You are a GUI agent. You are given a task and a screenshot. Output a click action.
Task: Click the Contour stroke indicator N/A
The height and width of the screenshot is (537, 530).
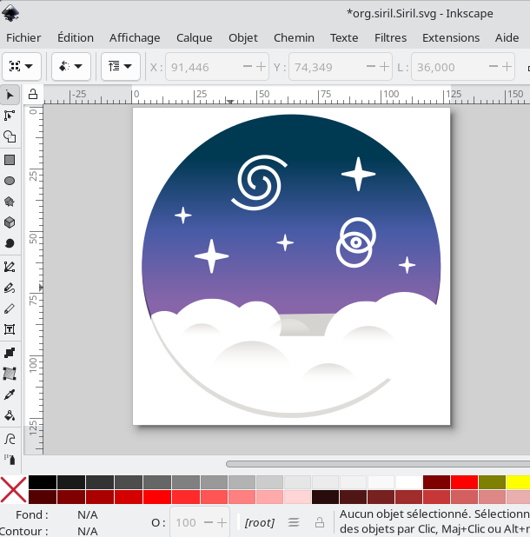[88, 531]
